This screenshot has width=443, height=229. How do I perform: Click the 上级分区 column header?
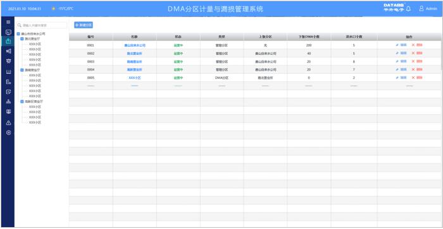265,37
